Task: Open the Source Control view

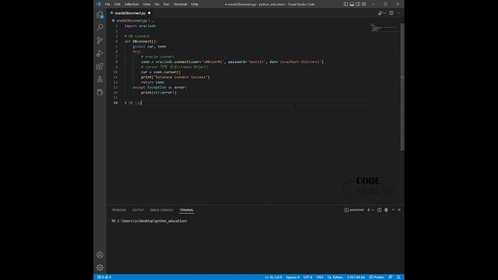Action: click(100, 40)
